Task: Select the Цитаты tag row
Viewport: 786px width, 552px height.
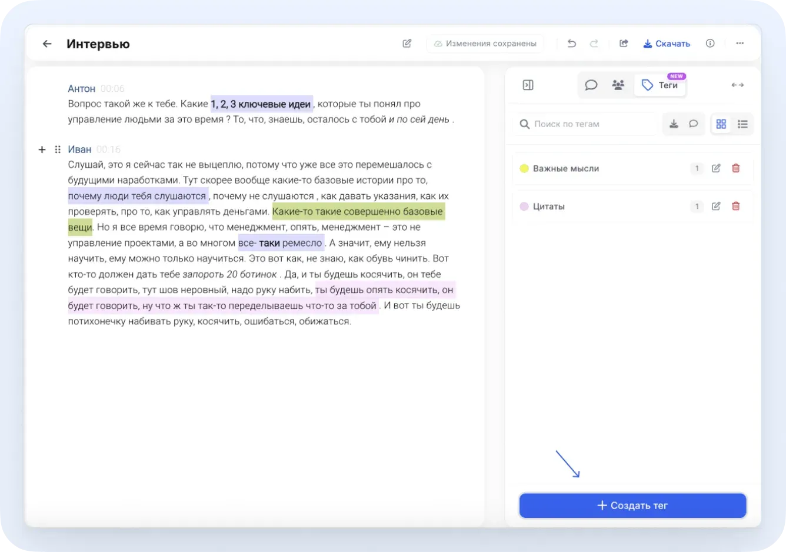Action: pyautogui.click(x=632, y=207)
